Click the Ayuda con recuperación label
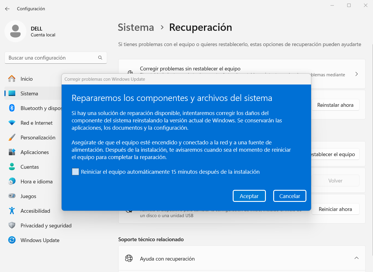Screen dimensions: 373x272 pos(167,259)
